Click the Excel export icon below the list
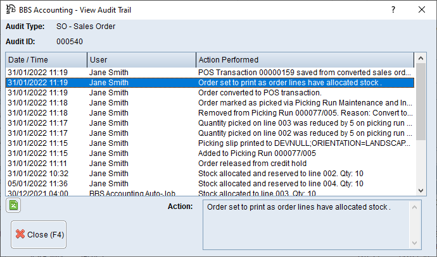This screenshot has height=257, width=437. 13,205
